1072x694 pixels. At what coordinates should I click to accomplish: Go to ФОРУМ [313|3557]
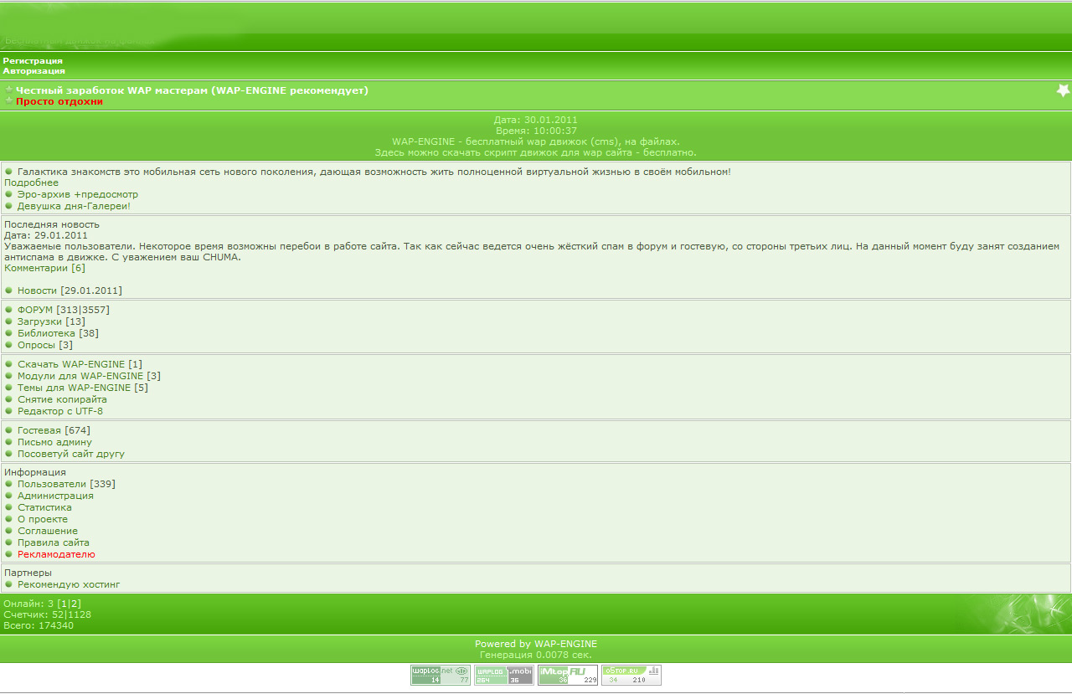pyautogui.click(x=64, y=310)
